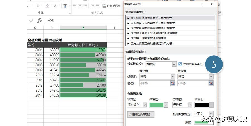The height and width of the screenshot is (126, 251).
Task: Click column D cell 27180
Action: (52, 85)
